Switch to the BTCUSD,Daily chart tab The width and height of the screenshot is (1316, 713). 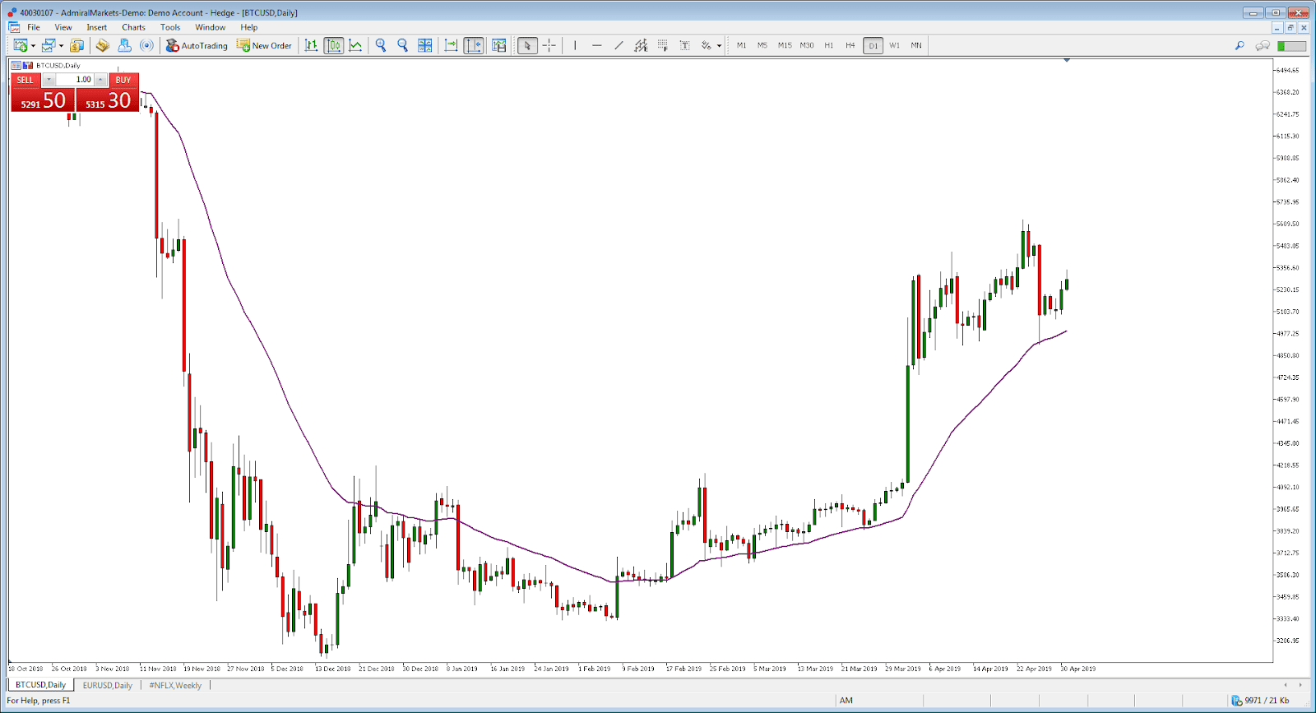click(40, 685)
